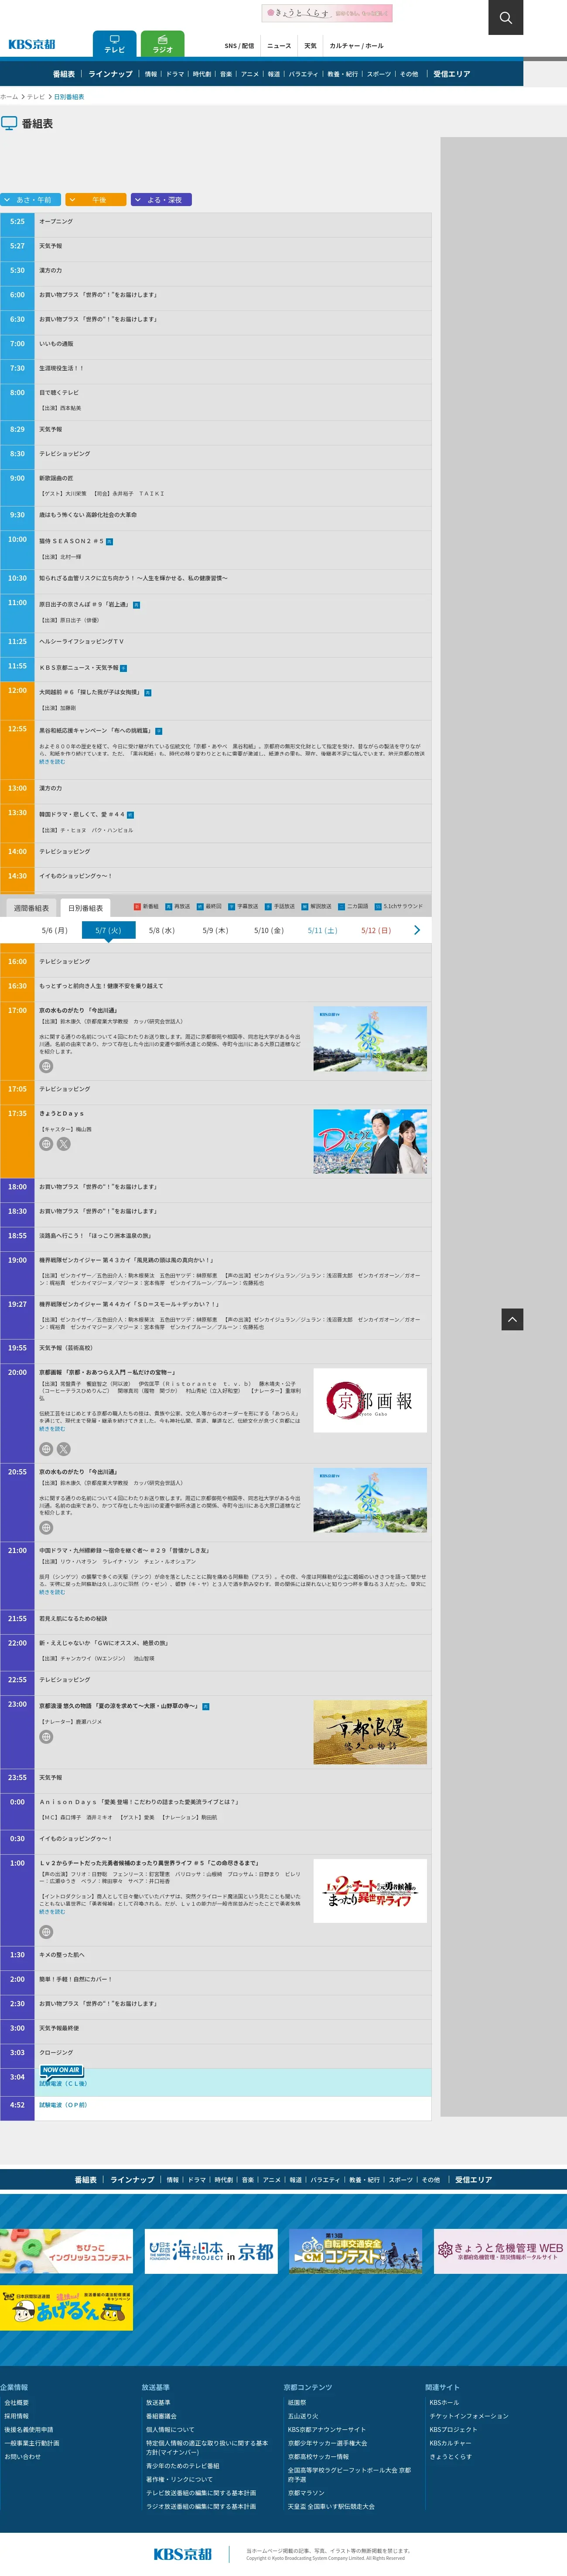The width and height of the screenshot is (567, 2576).
Task: Expand 続きを読む for 20:00 京都画報
Action: coord(52,1429)
